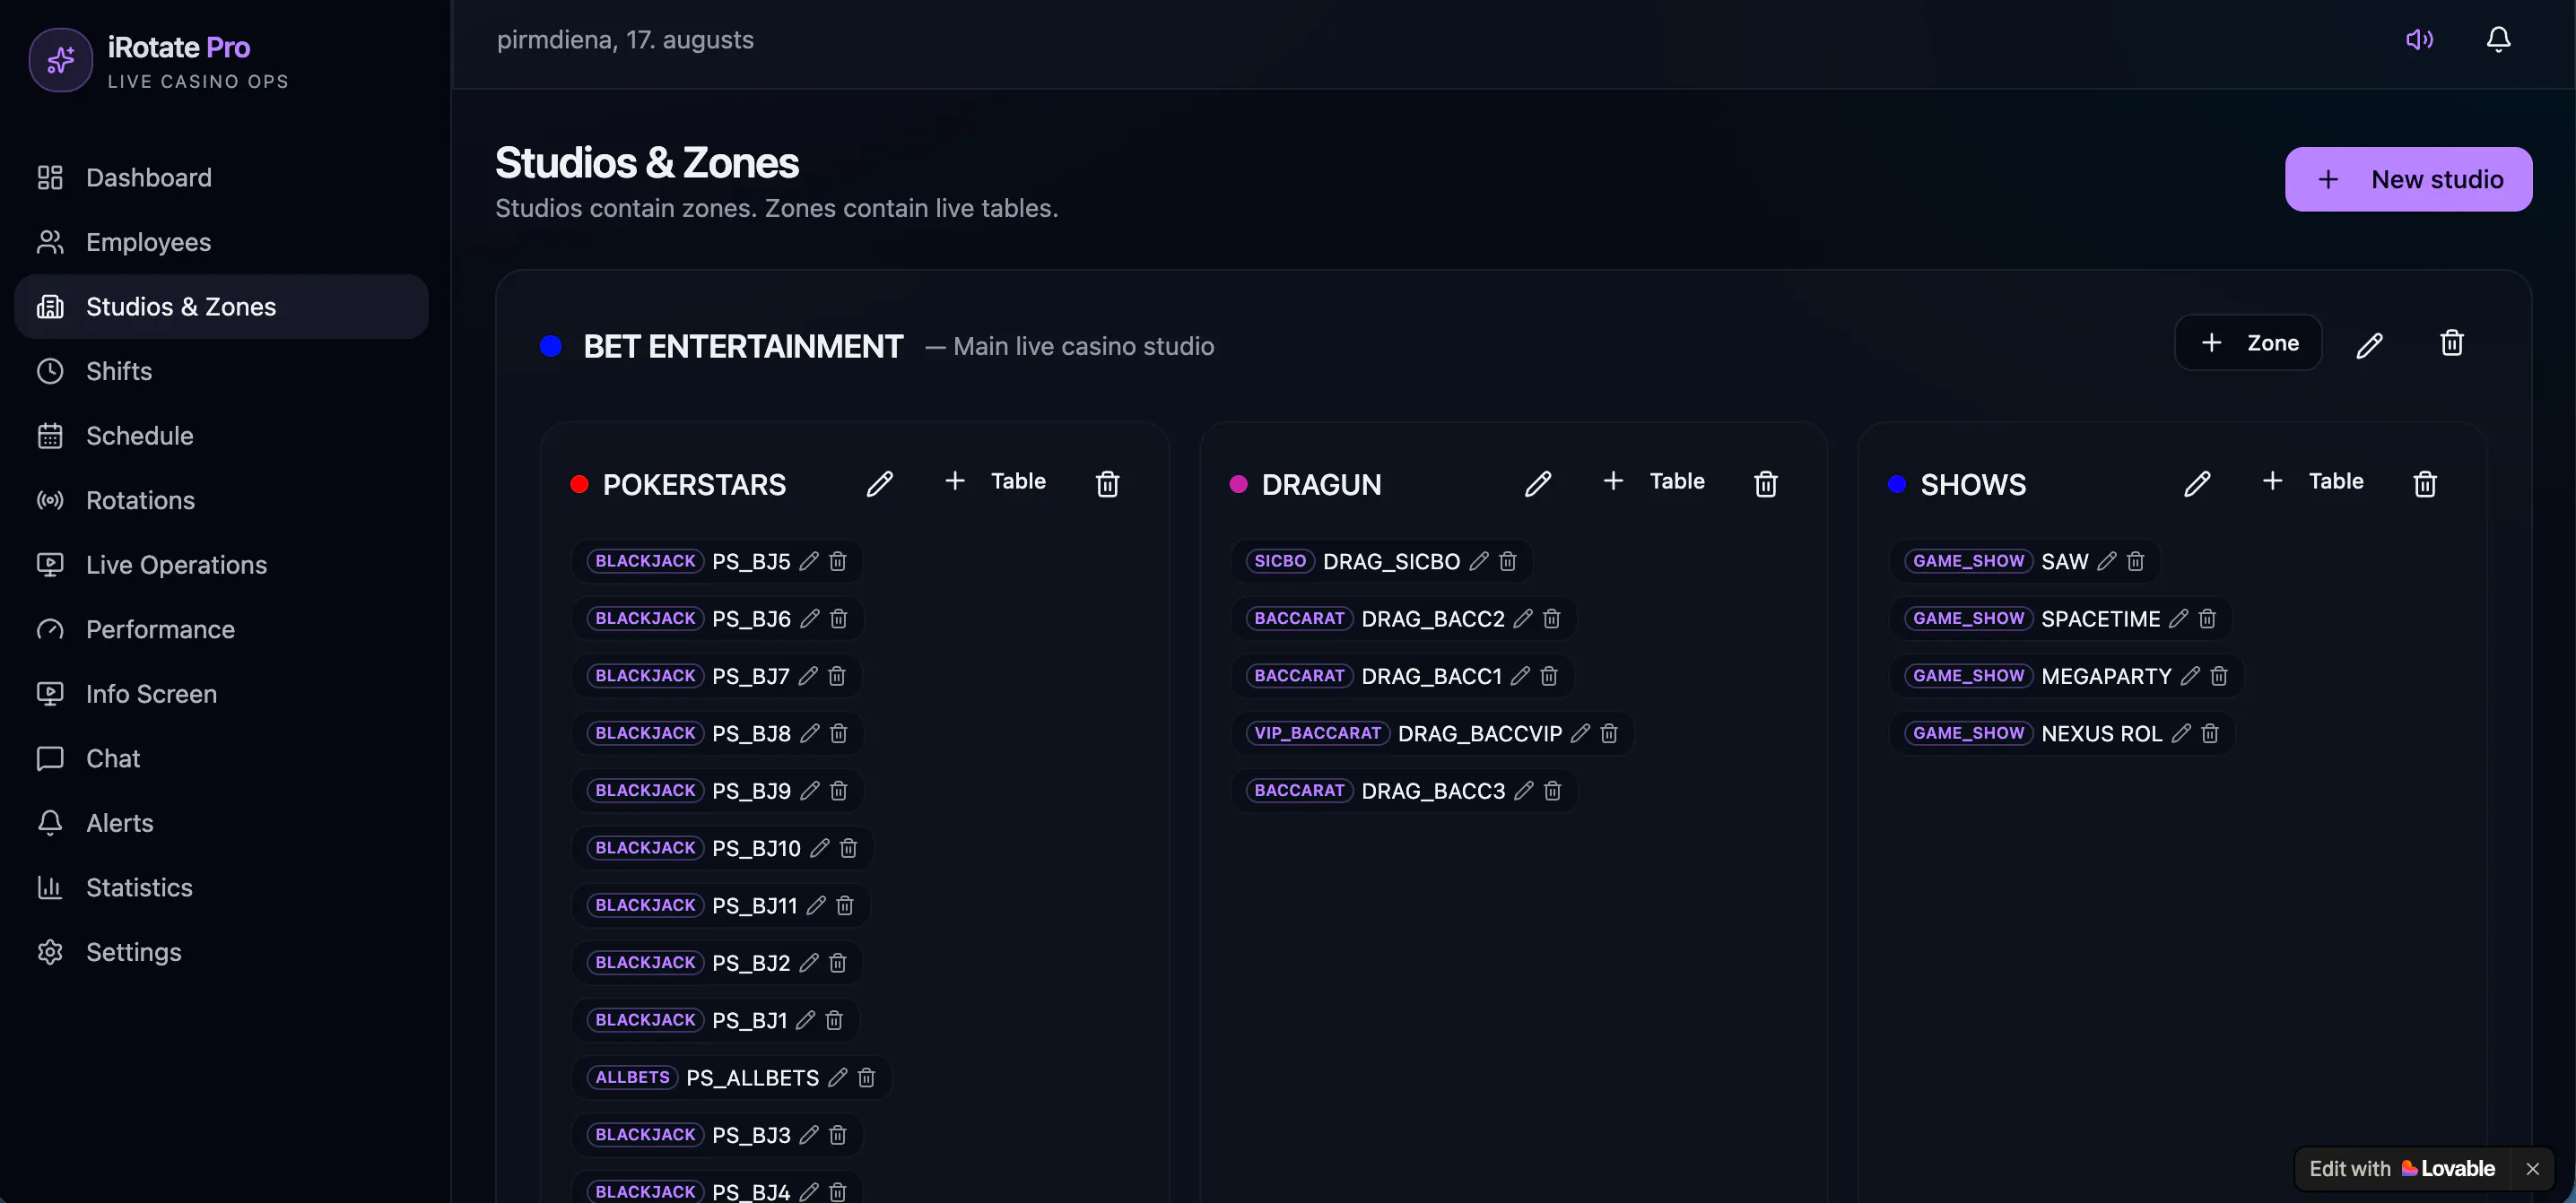Select Studios & Zones sidebar item
This screenshot has width=2576, height=1203.
[221, 307]
